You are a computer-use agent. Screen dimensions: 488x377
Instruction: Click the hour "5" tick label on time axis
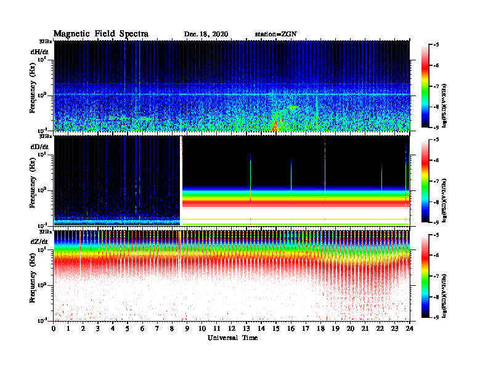[128, 328]
